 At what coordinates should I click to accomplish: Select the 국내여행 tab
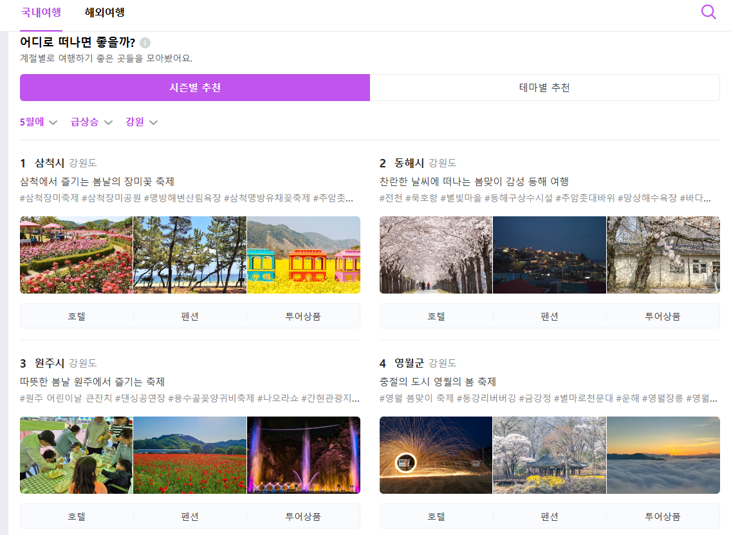pos(41,12)
